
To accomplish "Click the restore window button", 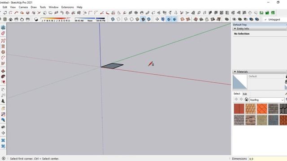I will pyautogui.click(x=278, y=2).
